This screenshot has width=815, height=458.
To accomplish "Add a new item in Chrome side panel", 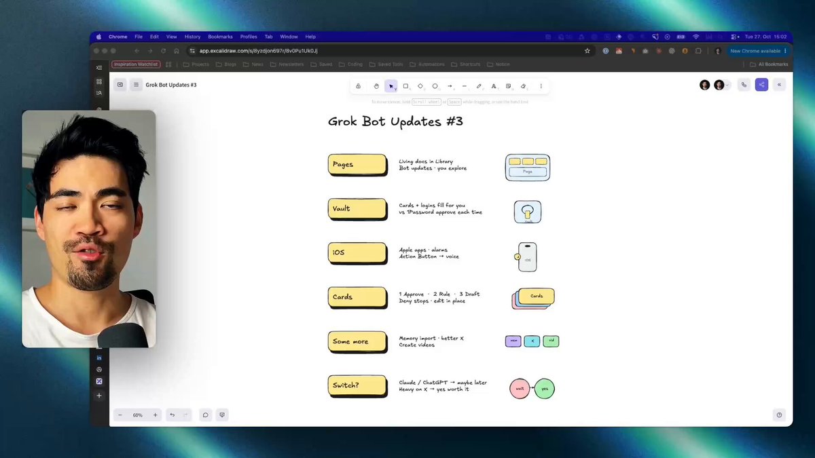I will [99, 396].
